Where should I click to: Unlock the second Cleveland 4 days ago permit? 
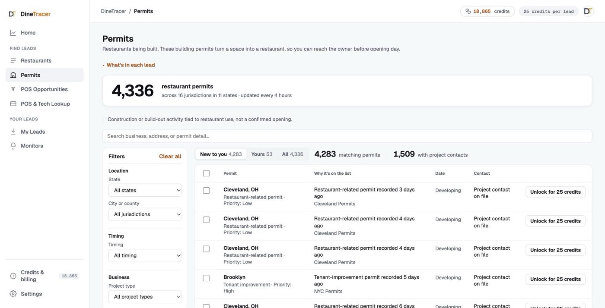(555, 250)
